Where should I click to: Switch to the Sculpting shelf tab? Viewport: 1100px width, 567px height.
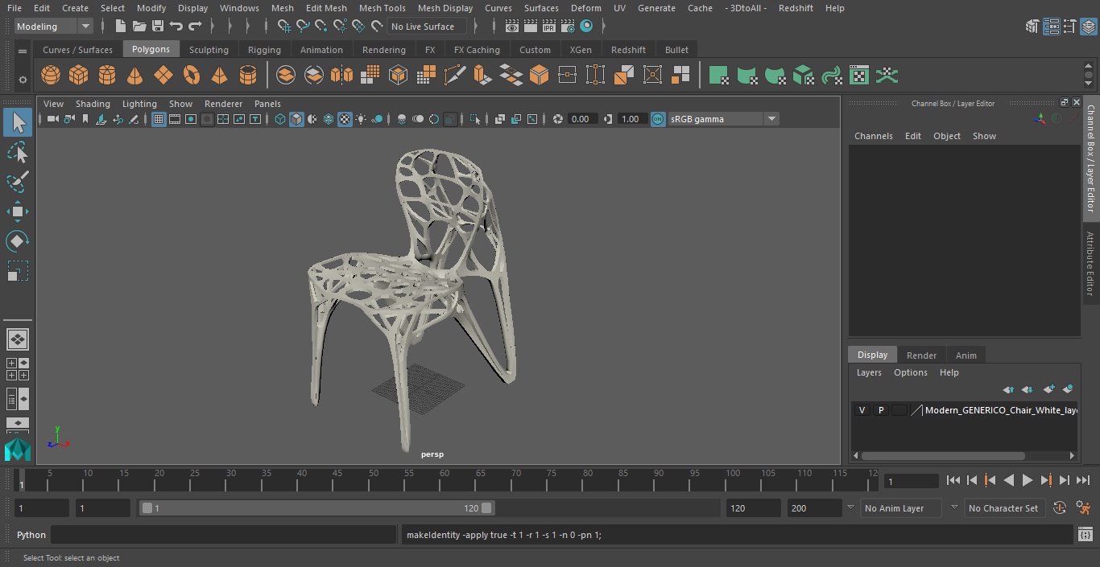click(x=209, y=50)
